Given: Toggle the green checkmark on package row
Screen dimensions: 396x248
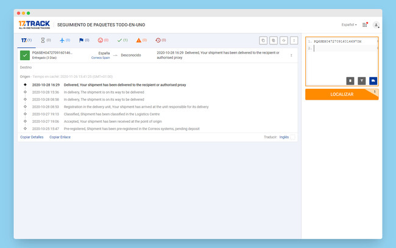Looking at the screenshot, I should [25, 55].
